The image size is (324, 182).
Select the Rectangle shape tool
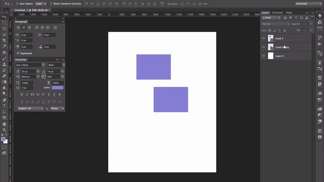tap(5, 118)
